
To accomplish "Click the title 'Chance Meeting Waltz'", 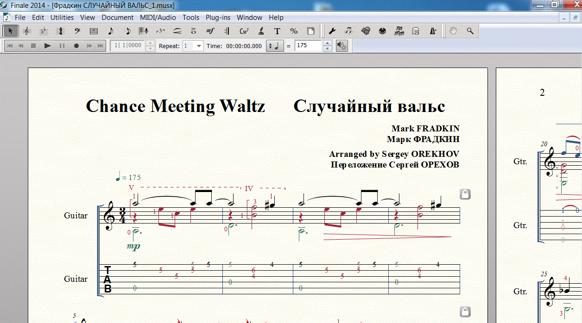I will pyautogui.click(x=176, y=106).
